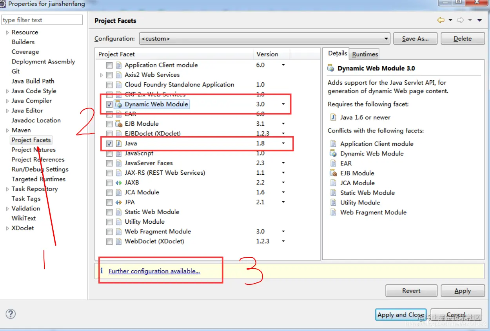Check the WebDoclet (XDoclet) checkbox
Image resolution: width=490 pixels, height=331 pixels.
pos(109,242)
